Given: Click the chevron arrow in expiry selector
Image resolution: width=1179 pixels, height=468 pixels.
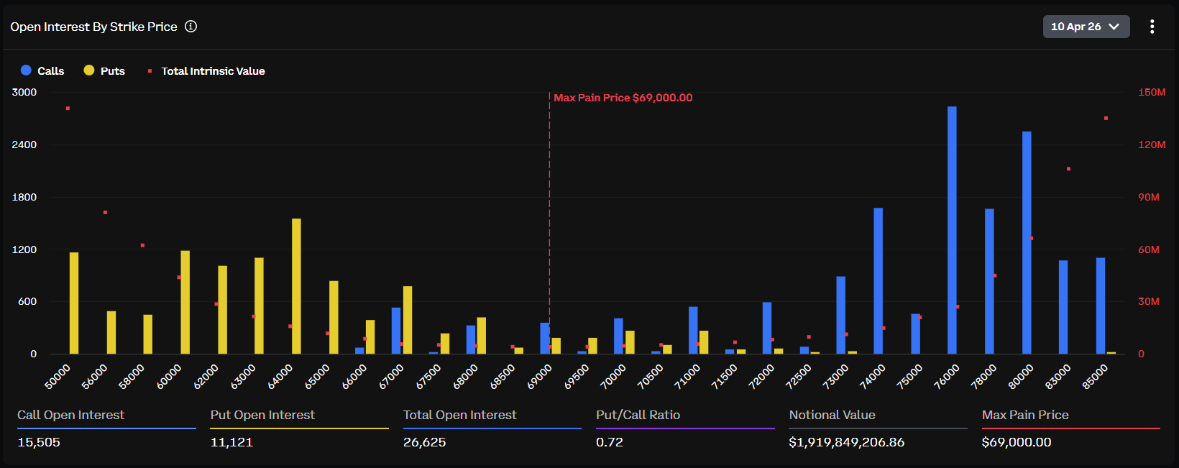Looking at the screenshot, I should (1114, 27).
